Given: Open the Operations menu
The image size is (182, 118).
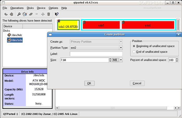Looking at the screenshot, I should tap(17, 8).
